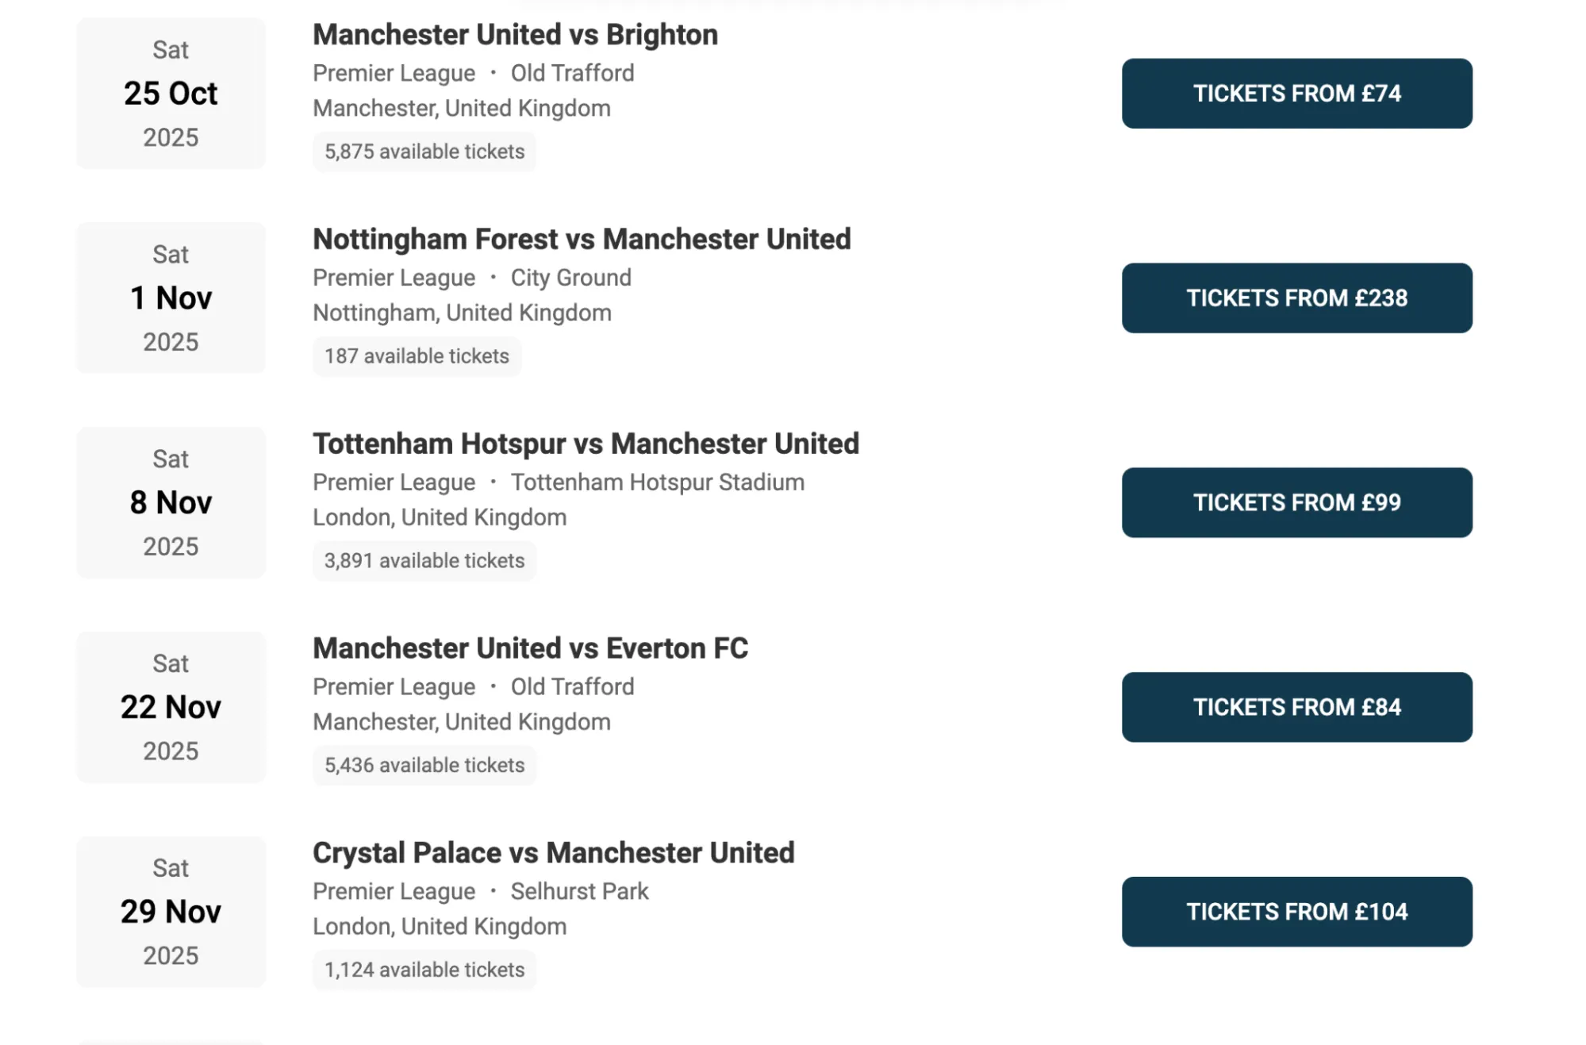
Task: Click the 187 available tickets label
Action: [417, 356]
